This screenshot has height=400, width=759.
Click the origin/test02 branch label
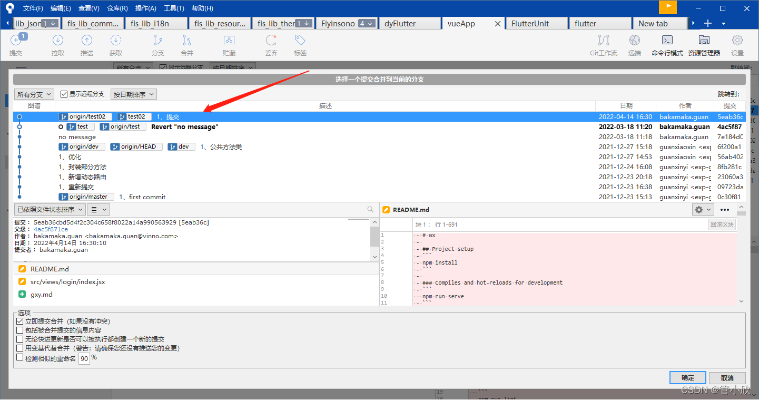[86, 116]
